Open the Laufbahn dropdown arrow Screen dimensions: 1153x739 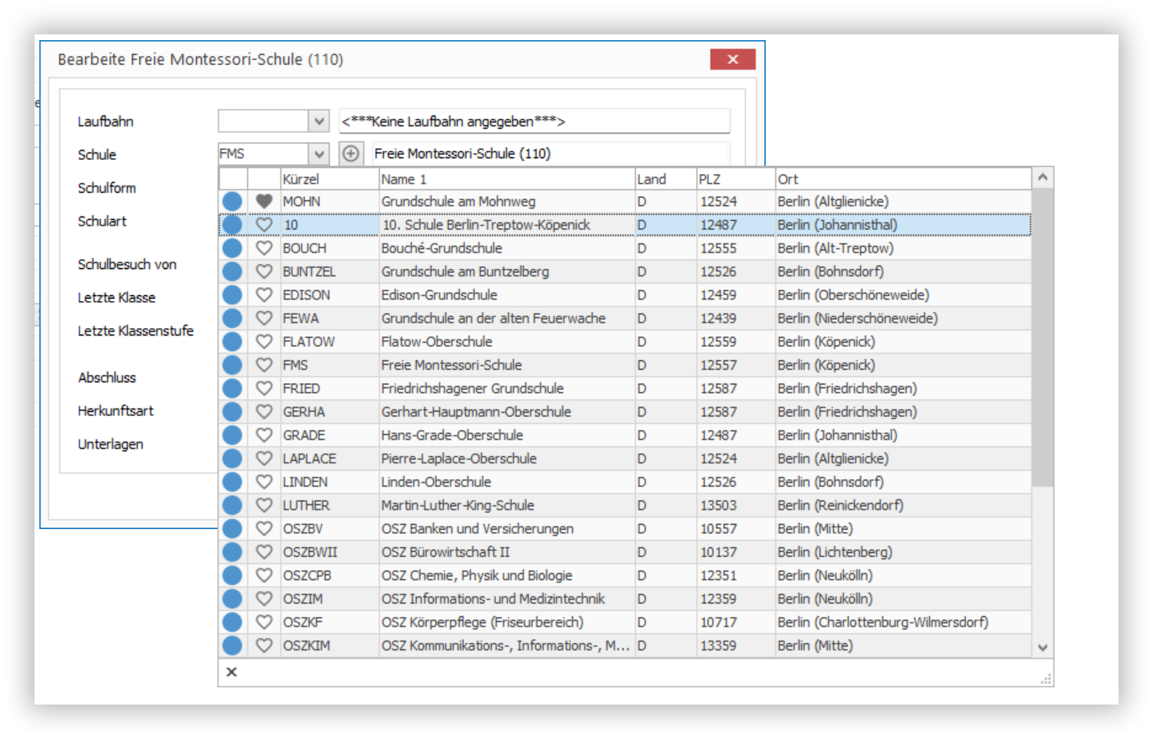coord(319,121)
